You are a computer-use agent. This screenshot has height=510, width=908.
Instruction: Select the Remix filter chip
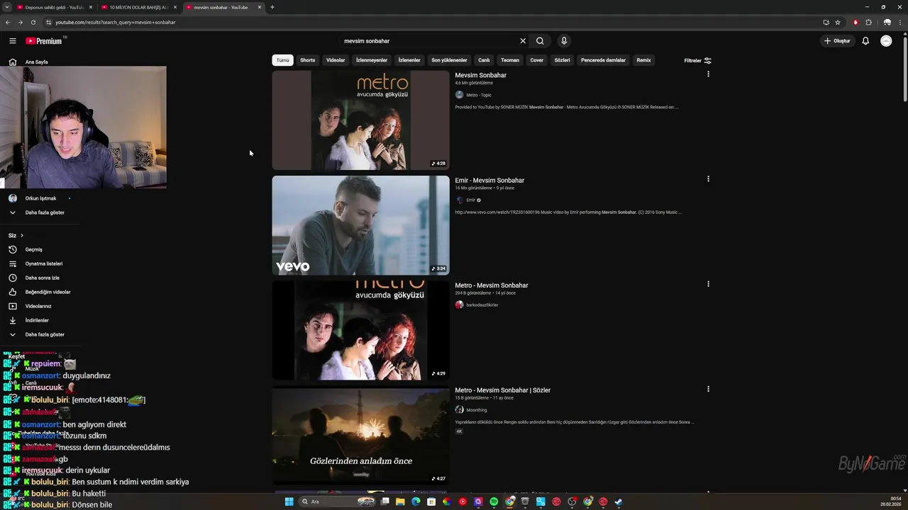(643, 60)
